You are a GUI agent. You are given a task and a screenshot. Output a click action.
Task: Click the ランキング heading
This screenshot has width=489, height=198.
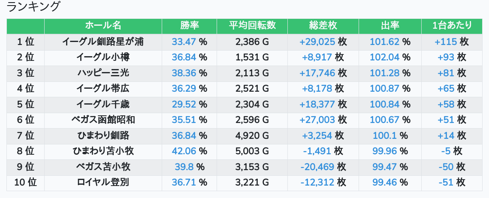(33, 7)
